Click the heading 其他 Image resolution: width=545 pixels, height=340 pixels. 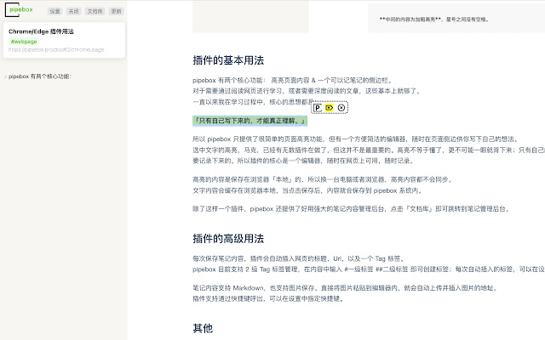203,328
